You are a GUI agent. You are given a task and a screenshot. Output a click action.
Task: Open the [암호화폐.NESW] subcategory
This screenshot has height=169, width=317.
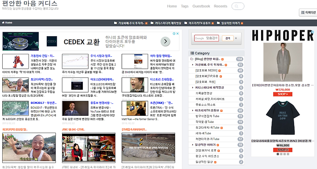[x=206, y=70]
